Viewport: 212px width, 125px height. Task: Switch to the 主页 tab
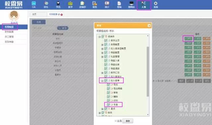[38, 14]
